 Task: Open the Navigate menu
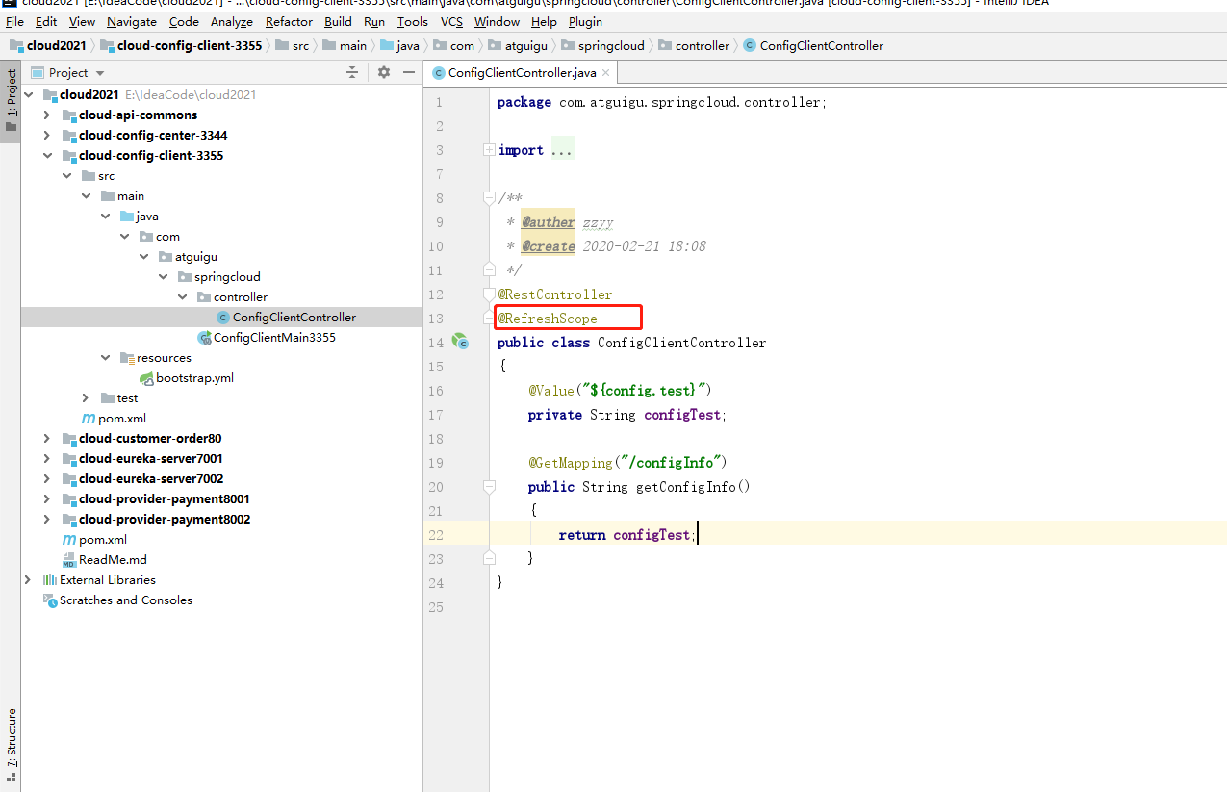pos(132,21)
